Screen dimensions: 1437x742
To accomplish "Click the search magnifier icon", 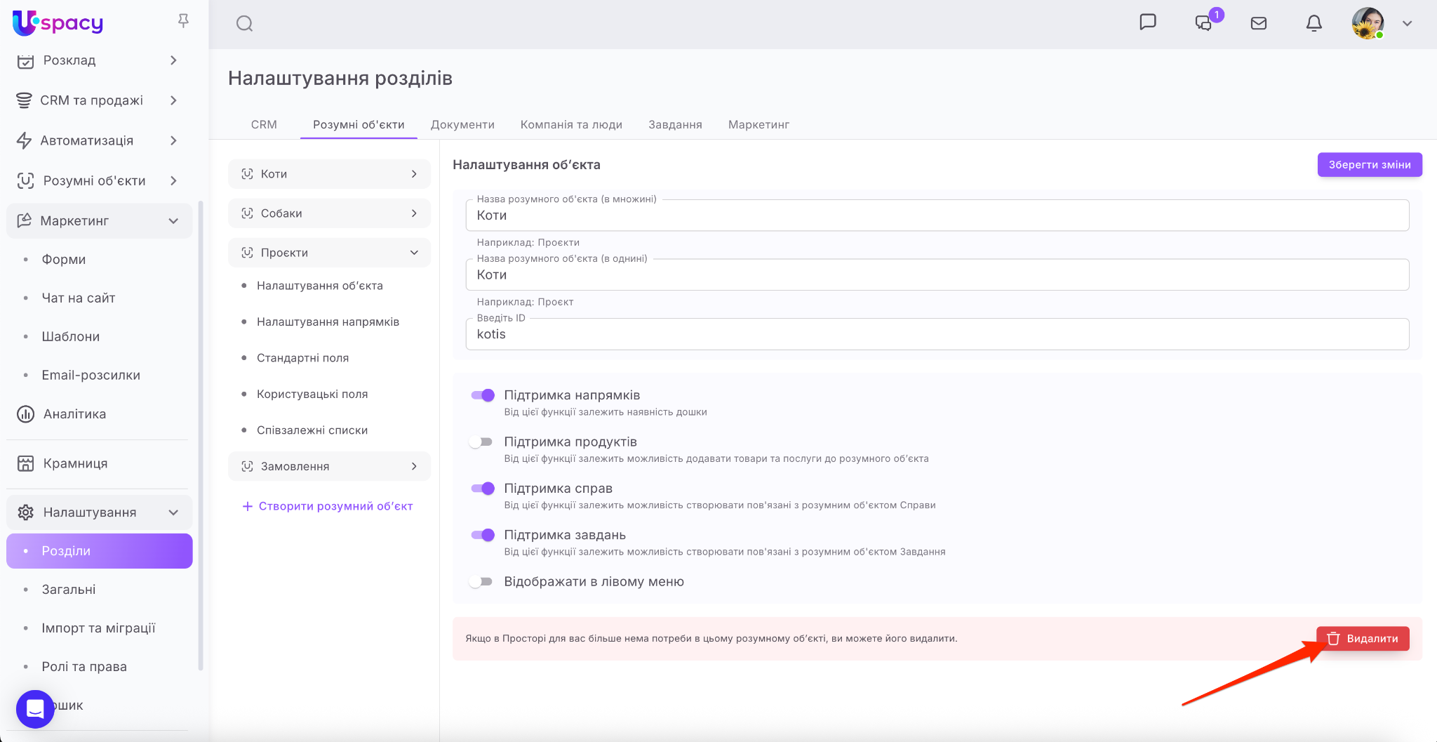I will [244, 24].
